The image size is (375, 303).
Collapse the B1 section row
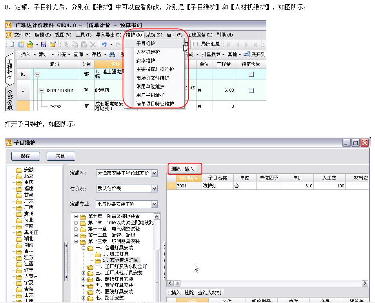(x=37, y=74)
